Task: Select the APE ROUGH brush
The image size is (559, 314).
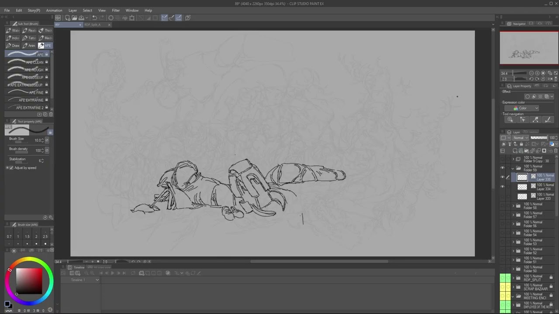Action: click(x=27, y=69)
